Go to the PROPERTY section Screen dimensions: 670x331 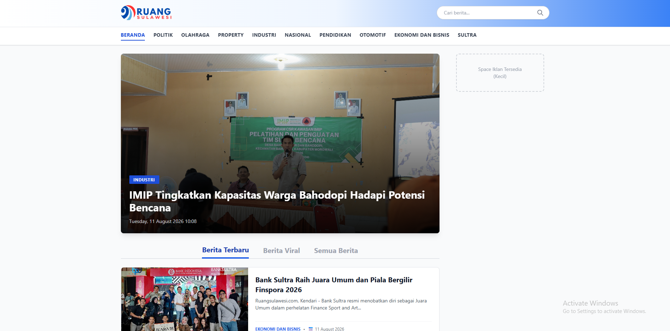[231, 35]
